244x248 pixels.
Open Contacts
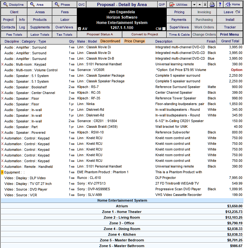(9, 27)
